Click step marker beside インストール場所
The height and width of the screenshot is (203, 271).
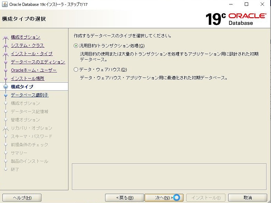coord(6,79)
